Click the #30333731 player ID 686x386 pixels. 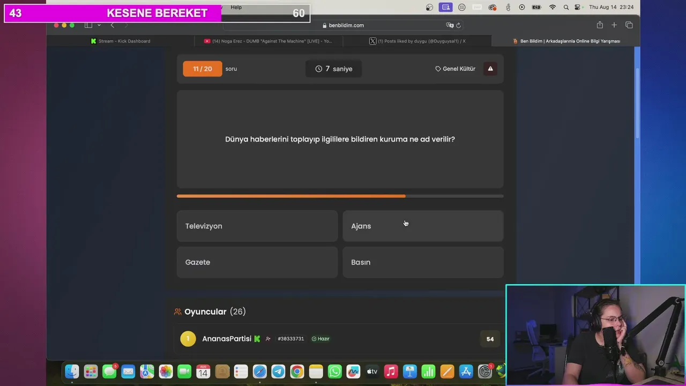[x=291, y=339]
